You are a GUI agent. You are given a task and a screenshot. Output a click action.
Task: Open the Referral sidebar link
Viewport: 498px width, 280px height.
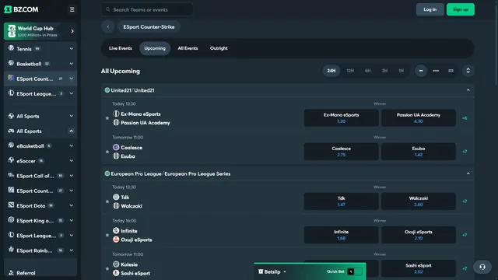26,273
